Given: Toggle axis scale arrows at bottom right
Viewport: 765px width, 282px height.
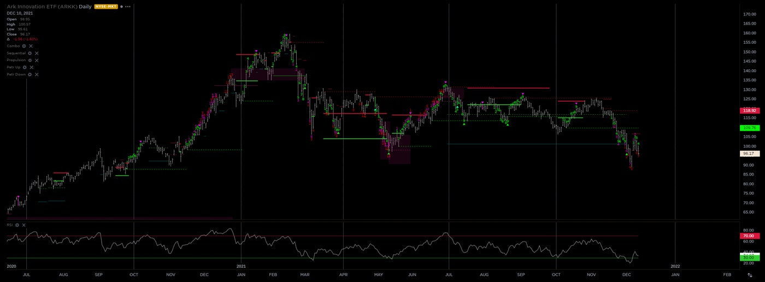Looking at the screenshot, I should (x=750, y=275).
